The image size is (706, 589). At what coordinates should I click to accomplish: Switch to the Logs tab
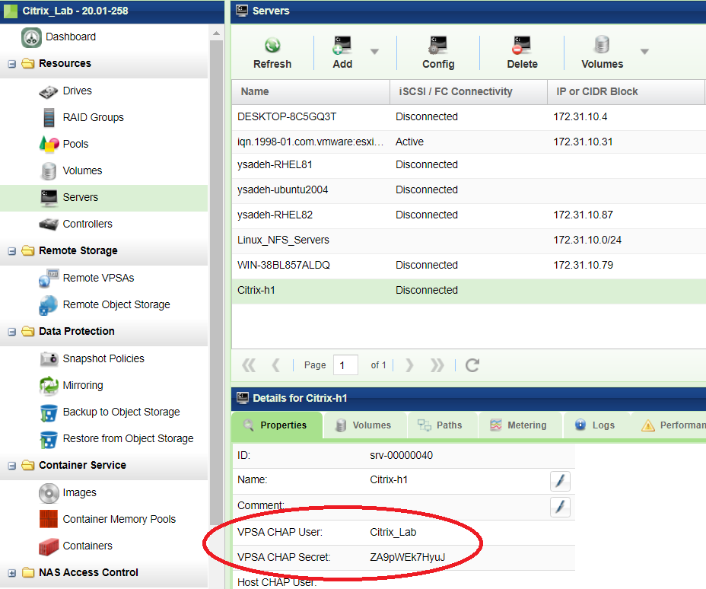[595, 425]
